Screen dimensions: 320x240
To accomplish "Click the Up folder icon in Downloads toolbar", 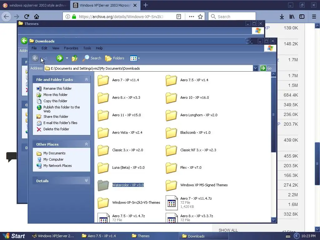I will click(74, 58).
